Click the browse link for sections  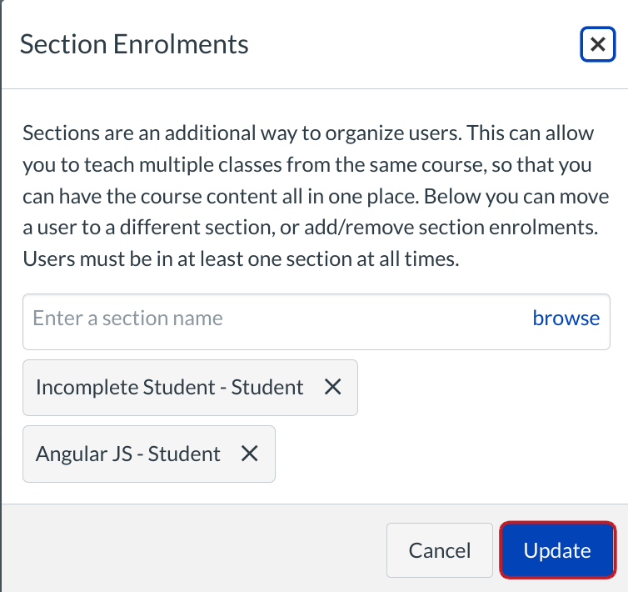(x=566, y=318)
